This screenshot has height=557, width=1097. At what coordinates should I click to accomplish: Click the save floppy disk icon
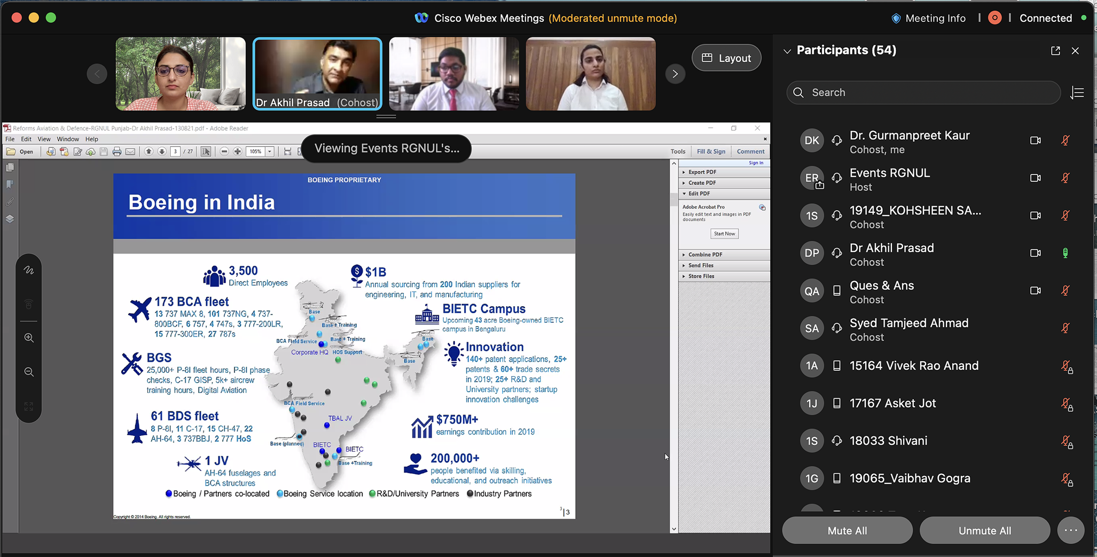(x=104, y=152)
